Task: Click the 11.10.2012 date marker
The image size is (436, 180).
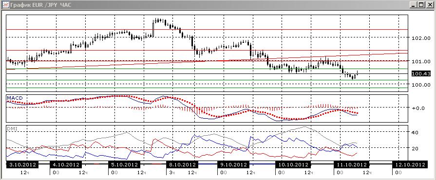Action: (352, 164)
